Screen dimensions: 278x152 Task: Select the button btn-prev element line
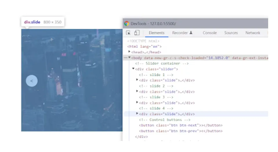tap(181, 131)
